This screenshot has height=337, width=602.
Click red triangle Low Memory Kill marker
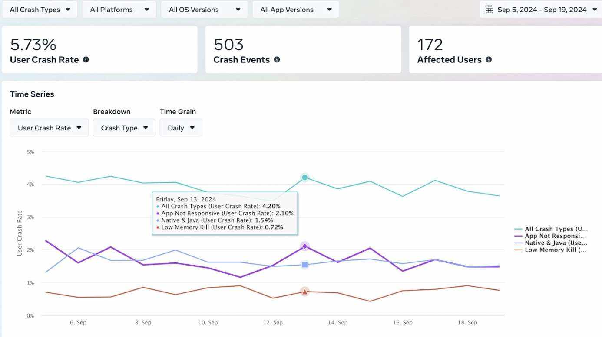point(304,292)
